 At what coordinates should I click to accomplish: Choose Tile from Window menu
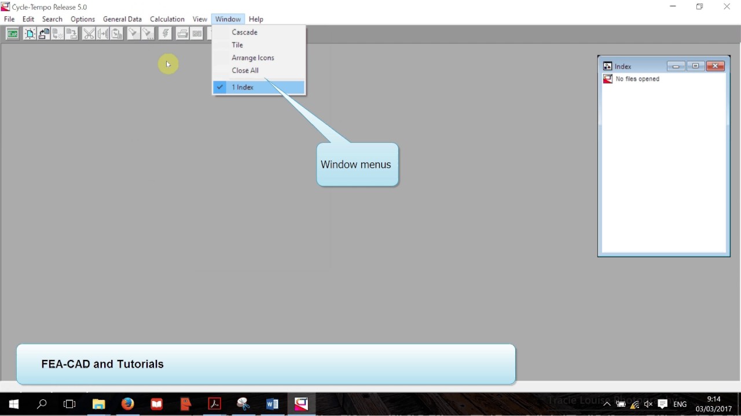[259, 45]
